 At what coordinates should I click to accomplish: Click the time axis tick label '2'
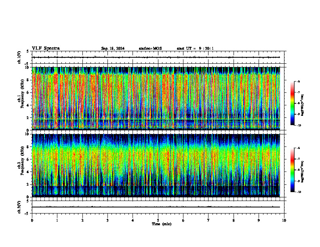click(82, 220)
